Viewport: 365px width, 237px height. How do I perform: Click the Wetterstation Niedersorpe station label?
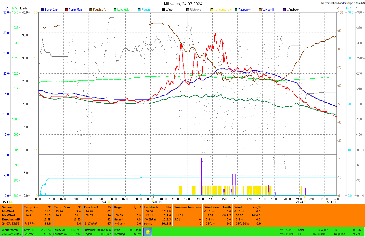(342, 3)
